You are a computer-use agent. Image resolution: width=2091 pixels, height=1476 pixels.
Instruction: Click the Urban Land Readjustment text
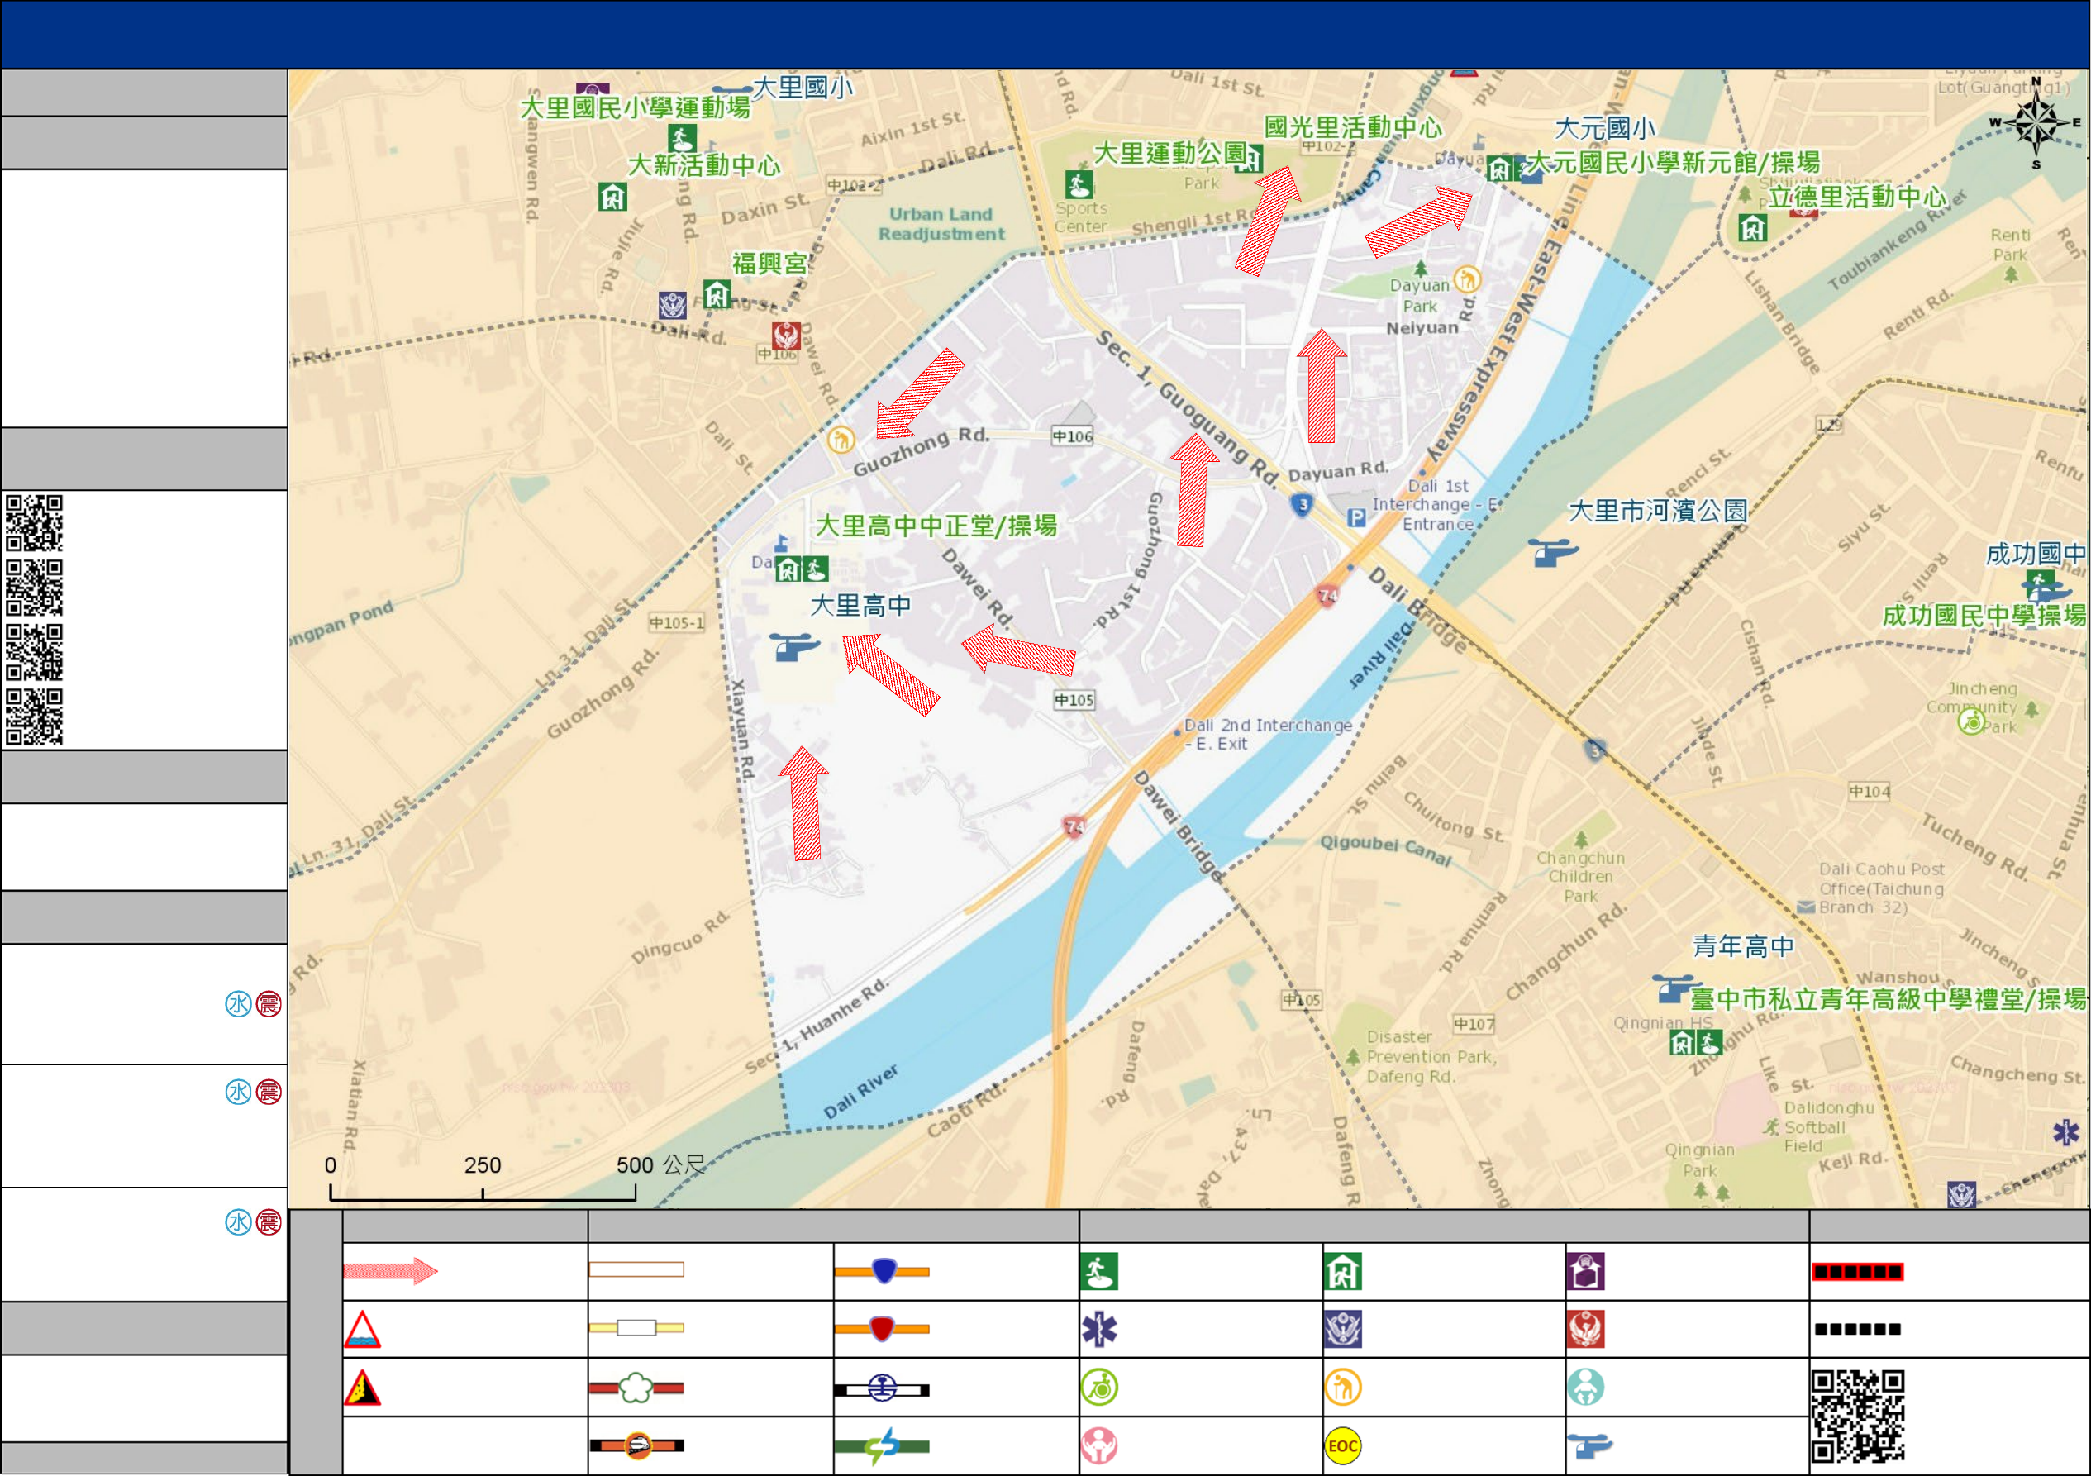click(941, 224)
